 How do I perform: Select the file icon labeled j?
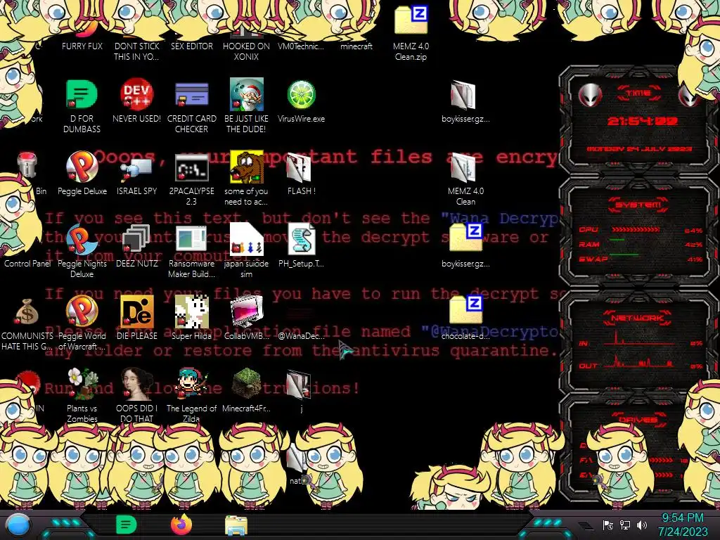pyautogui.click(x=301, y=390)
